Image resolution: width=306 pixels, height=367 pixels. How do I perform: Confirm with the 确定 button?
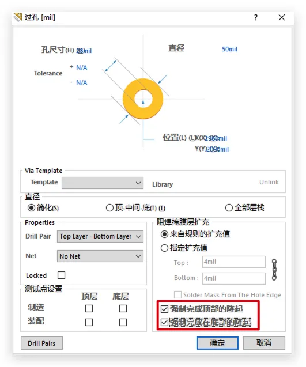pyautogui.click(x=217, y=343)
